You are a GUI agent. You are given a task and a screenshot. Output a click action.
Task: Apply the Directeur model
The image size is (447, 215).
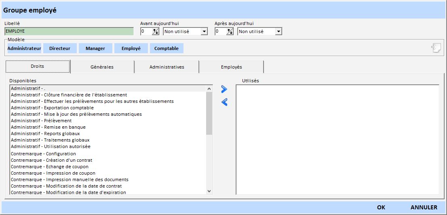[60, 48]
